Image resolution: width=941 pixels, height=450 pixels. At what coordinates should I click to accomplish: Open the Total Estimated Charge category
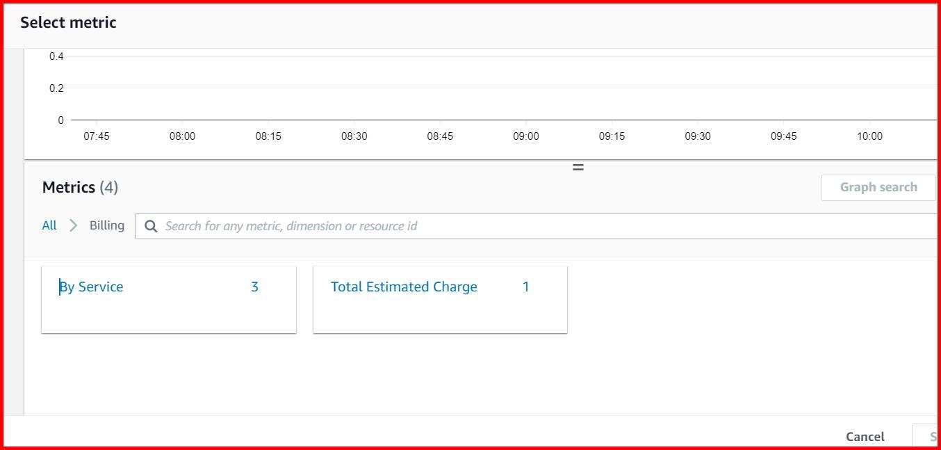pyautogui.click(x=404, y=286)
